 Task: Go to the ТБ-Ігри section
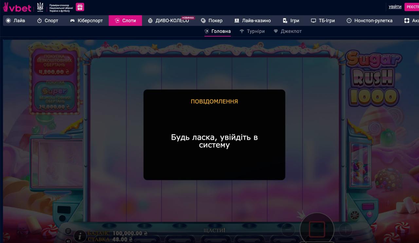point(323,21)
